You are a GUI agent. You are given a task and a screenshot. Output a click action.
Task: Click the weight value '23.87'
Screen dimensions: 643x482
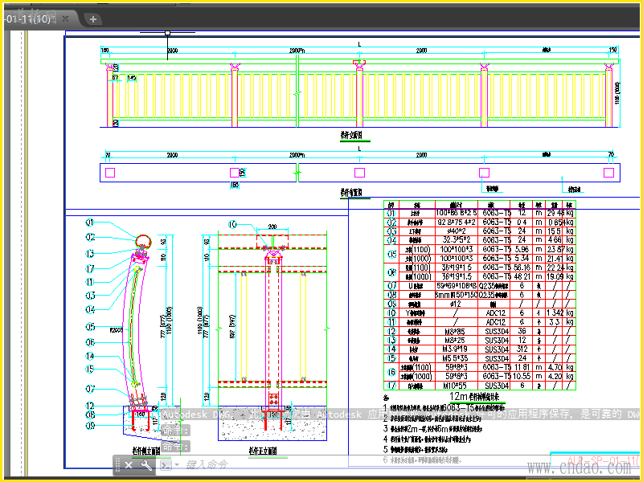tap(555, 249)
